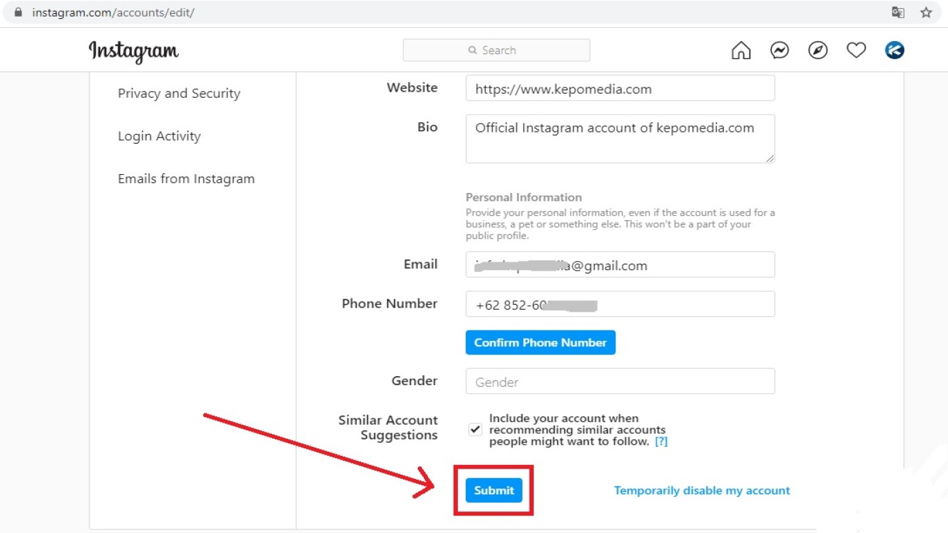948x533 pixels.
Task: Open the Gender selection field
Action: pos(620,382)
